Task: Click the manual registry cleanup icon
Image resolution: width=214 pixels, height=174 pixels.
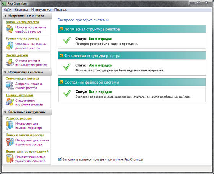Action: [10, 46]
